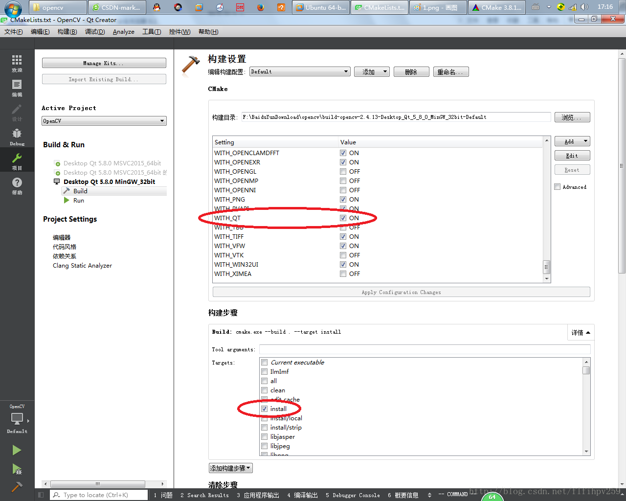This screenshot has height=501, width=626.
Task: Open QQ penguin icon in taskbar
Action: [156, 7]
